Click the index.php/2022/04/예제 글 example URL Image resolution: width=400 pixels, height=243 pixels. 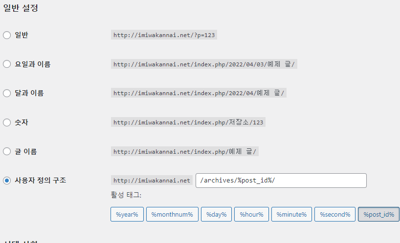pos(199,93)
